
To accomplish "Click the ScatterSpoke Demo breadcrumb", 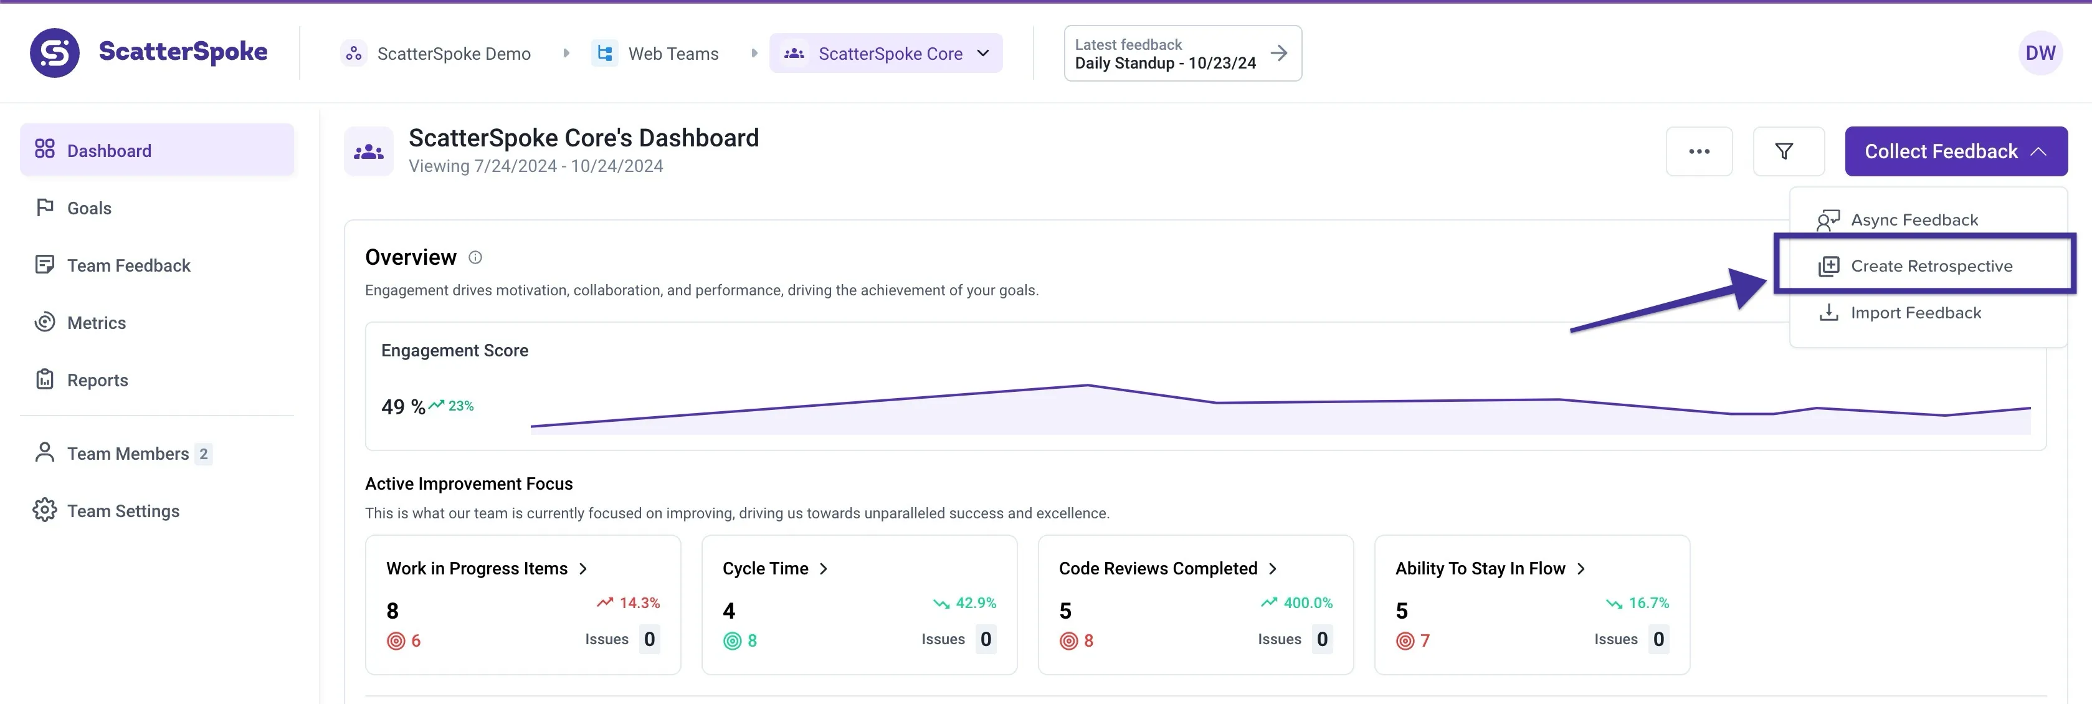I will (452, 54).
